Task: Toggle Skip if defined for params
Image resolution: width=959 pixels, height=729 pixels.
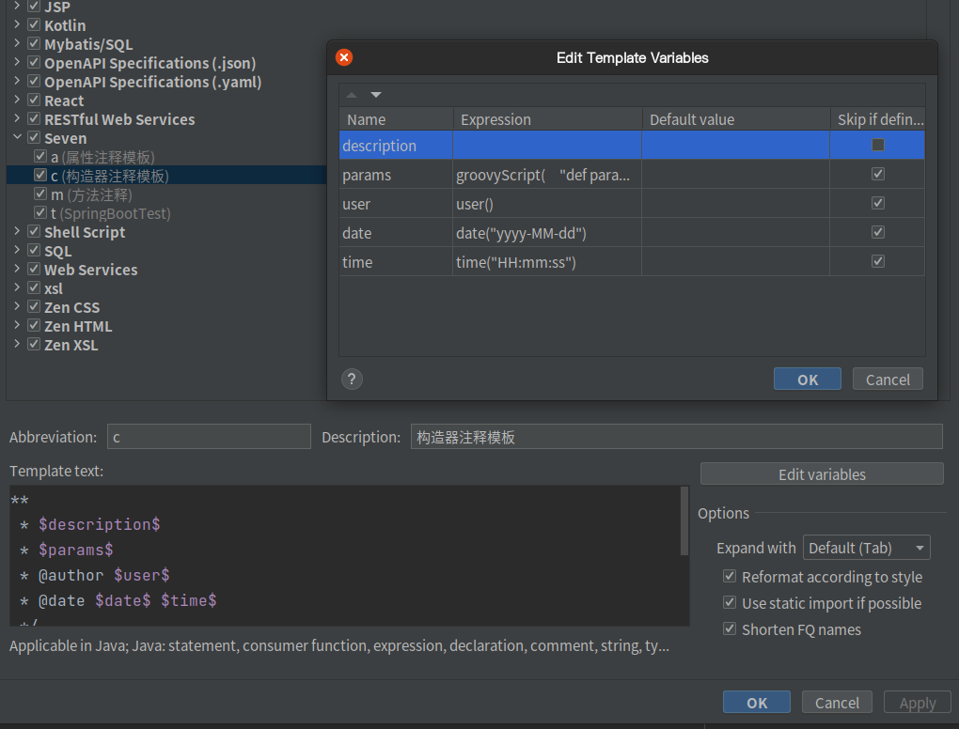Action: (878, 174)
